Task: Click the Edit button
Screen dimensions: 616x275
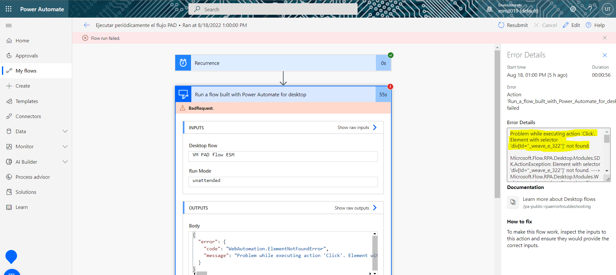Action: tap(571, 25)
